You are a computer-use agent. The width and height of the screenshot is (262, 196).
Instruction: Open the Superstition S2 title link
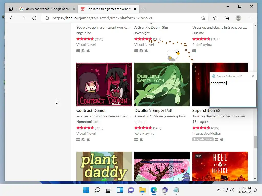206,110
